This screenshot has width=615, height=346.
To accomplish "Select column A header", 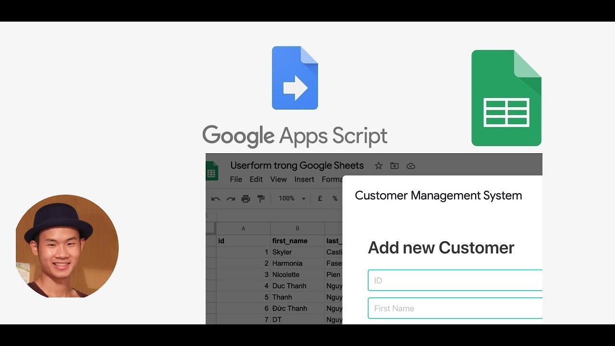I will point(243,228).
